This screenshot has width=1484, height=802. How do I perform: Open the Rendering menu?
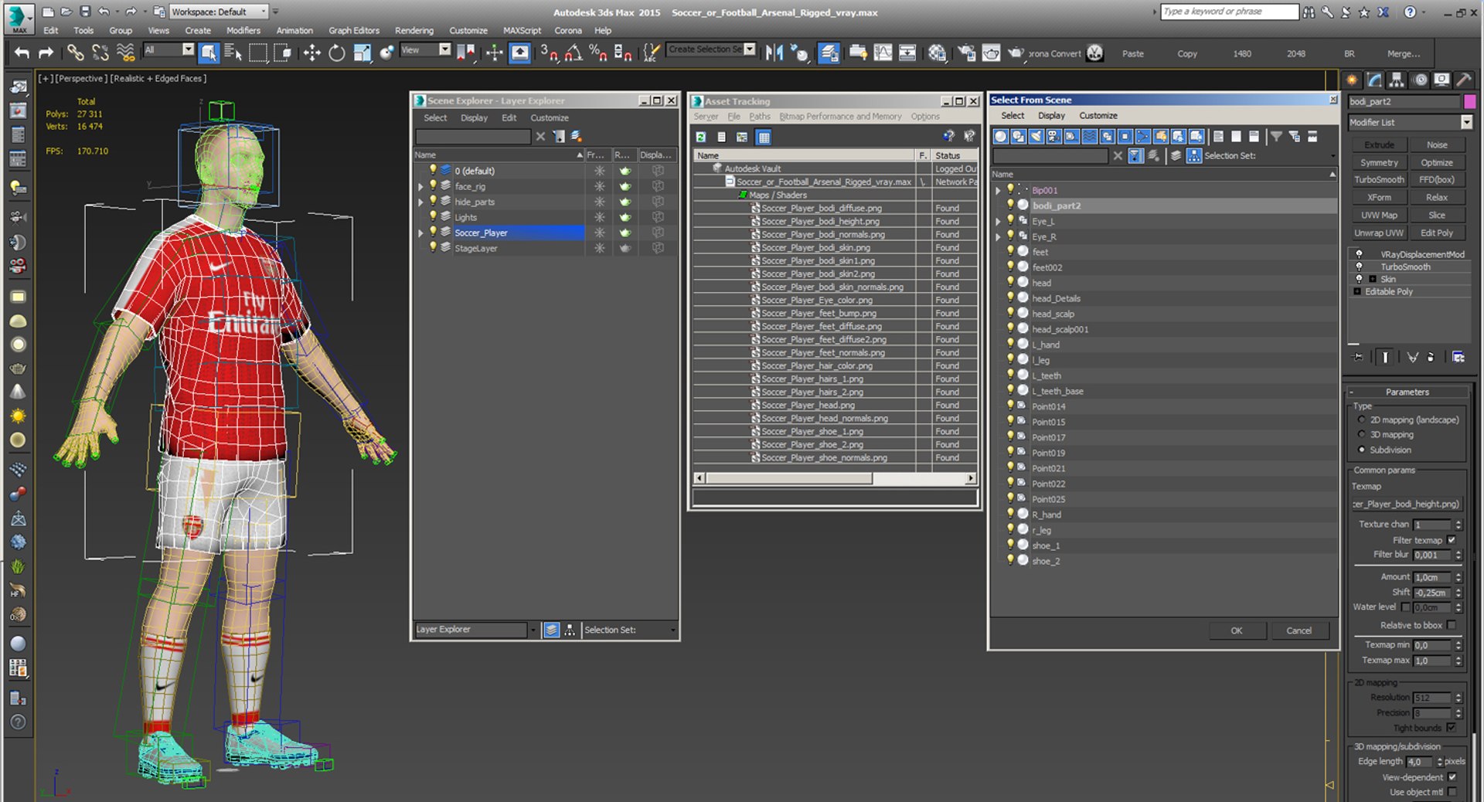pyautogui.click(x=414, y=31)
